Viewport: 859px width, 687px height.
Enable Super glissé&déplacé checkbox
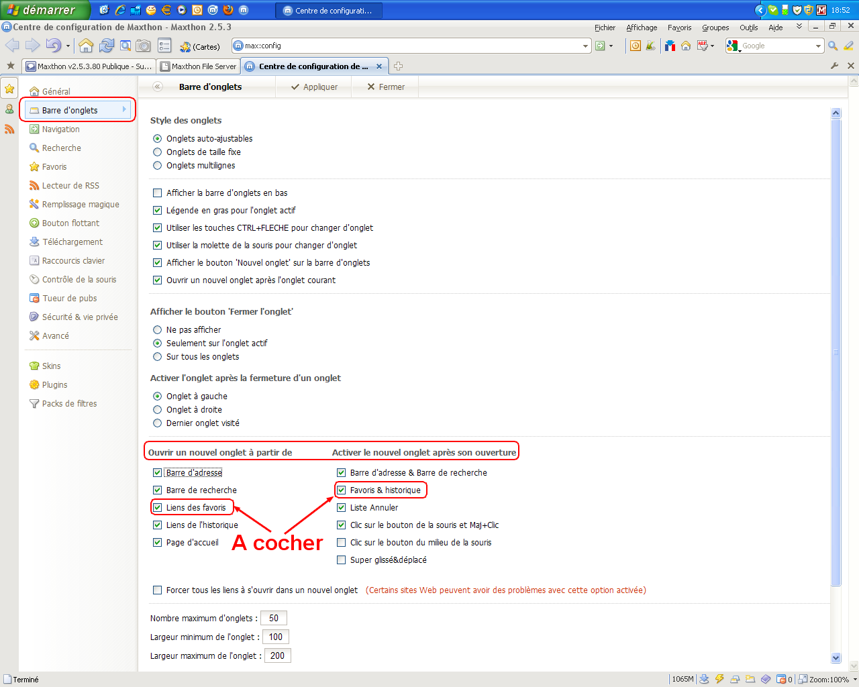coord(342,560)
